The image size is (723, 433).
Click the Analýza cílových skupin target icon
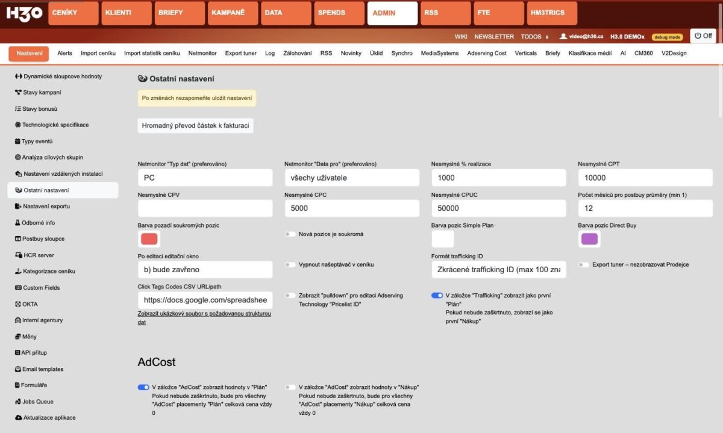[x=17, y=158]
